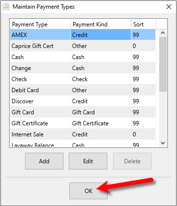
Task: Sort by Payment Kind column header
Action: (101, 24)
